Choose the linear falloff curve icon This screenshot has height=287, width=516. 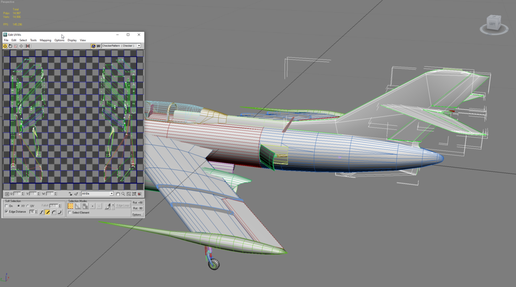47,212
